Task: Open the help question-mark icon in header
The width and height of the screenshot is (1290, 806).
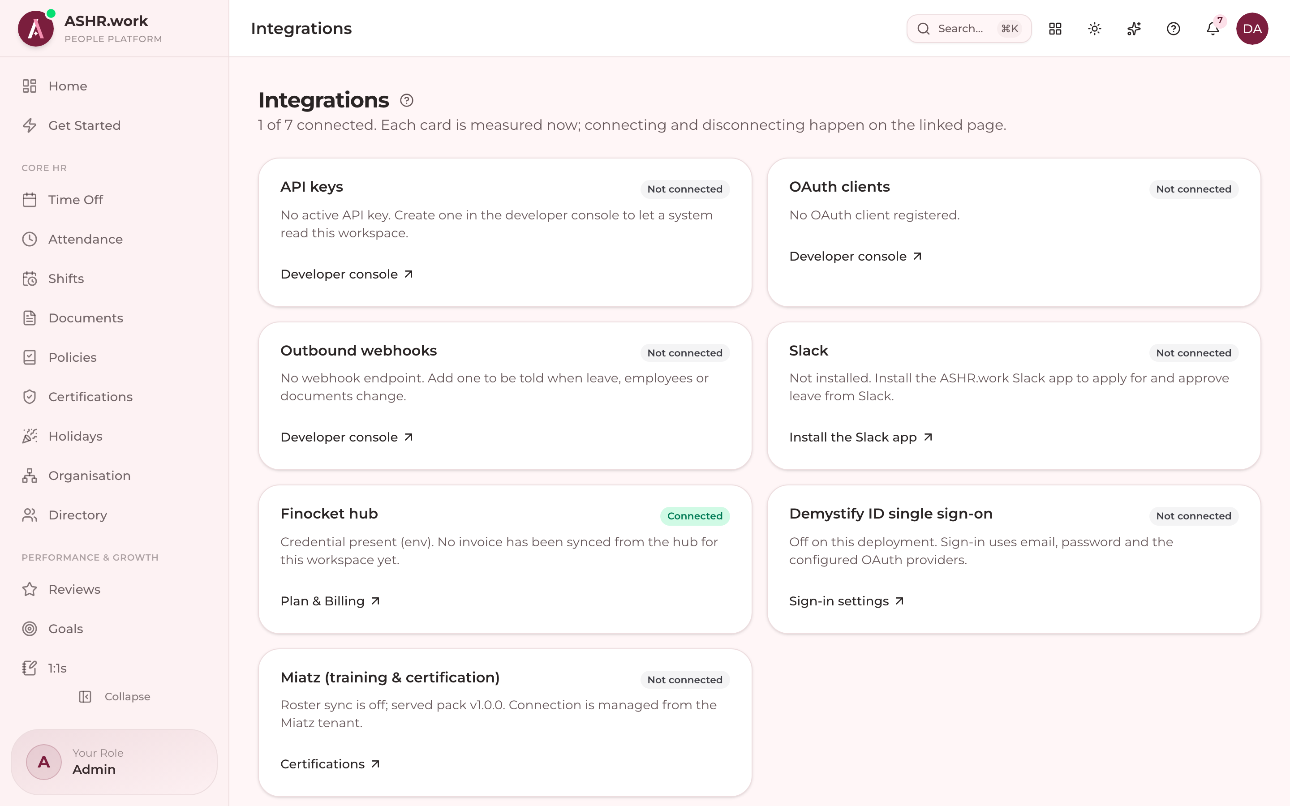Action: pos(1173,29)
